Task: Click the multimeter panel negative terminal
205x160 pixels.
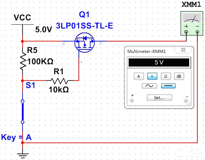Action: pos(186,101)
